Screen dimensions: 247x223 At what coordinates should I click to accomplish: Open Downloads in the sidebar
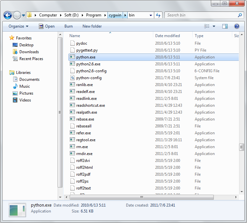click(29, 52)
